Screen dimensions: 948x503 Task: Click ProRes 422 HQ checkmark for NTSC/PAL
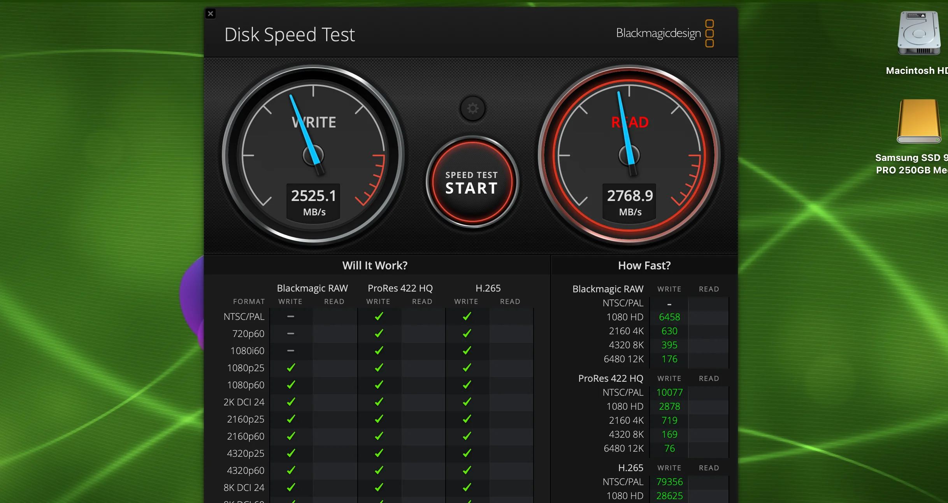[379, 317]
